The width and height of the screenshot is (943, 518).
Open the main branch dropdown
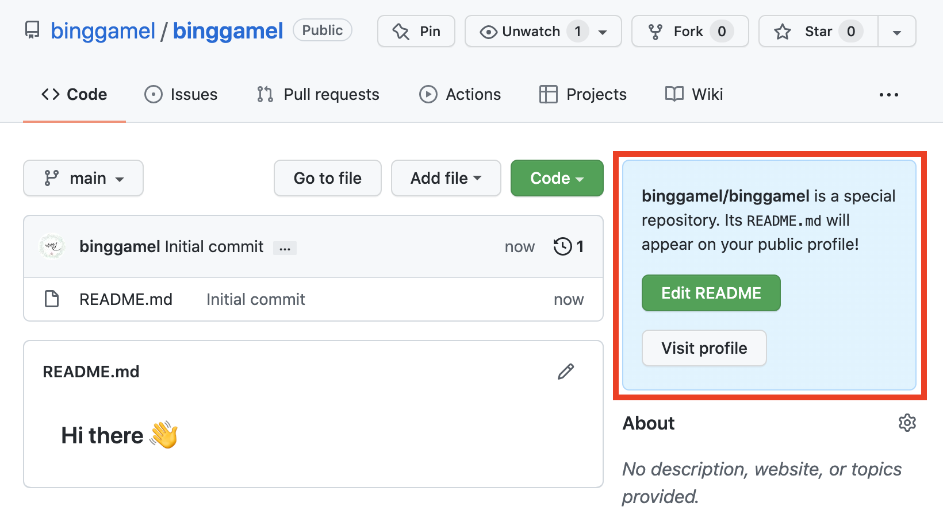(x=83, y=178)
